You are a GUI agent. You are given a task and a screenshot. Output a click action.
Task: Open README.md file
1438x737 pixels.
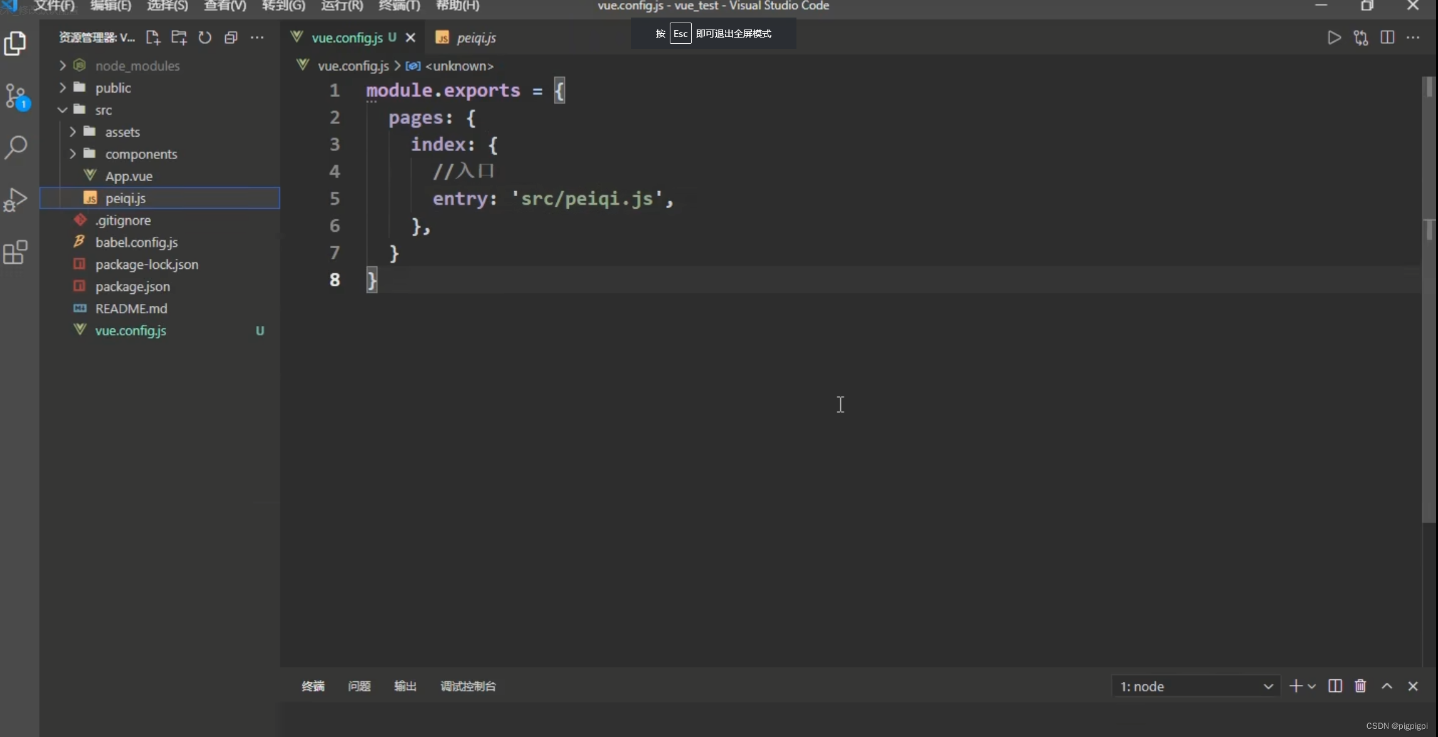[160, 308]
